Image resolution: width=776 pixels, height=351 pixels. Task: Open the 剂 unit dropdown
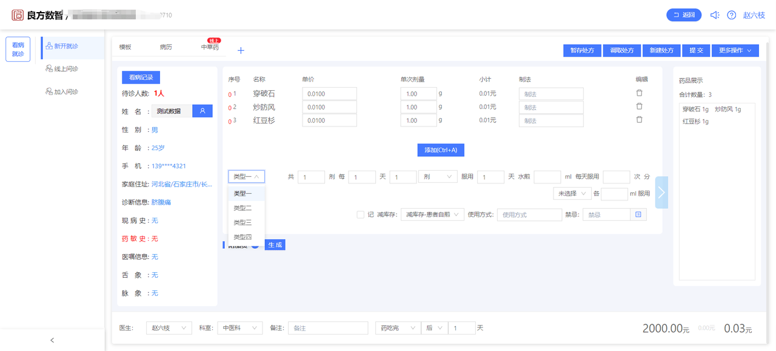[438, 177]
